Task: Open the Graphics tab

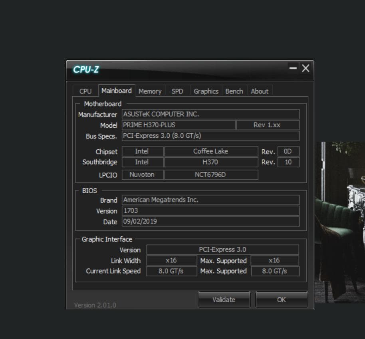Action: [x=206, y=91]
